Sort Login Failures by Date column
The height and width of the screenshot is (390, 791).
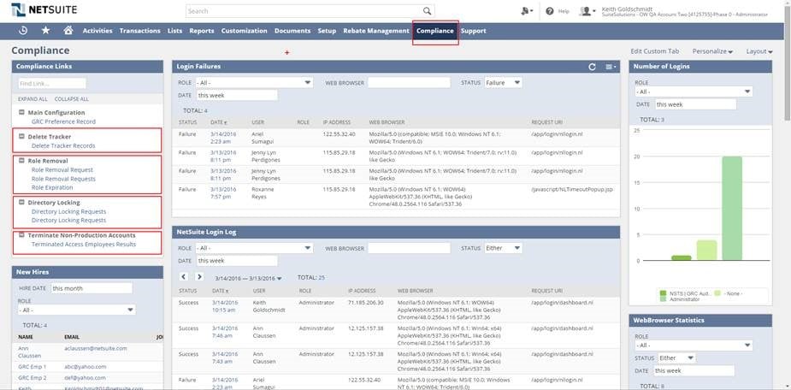[219, 122]
